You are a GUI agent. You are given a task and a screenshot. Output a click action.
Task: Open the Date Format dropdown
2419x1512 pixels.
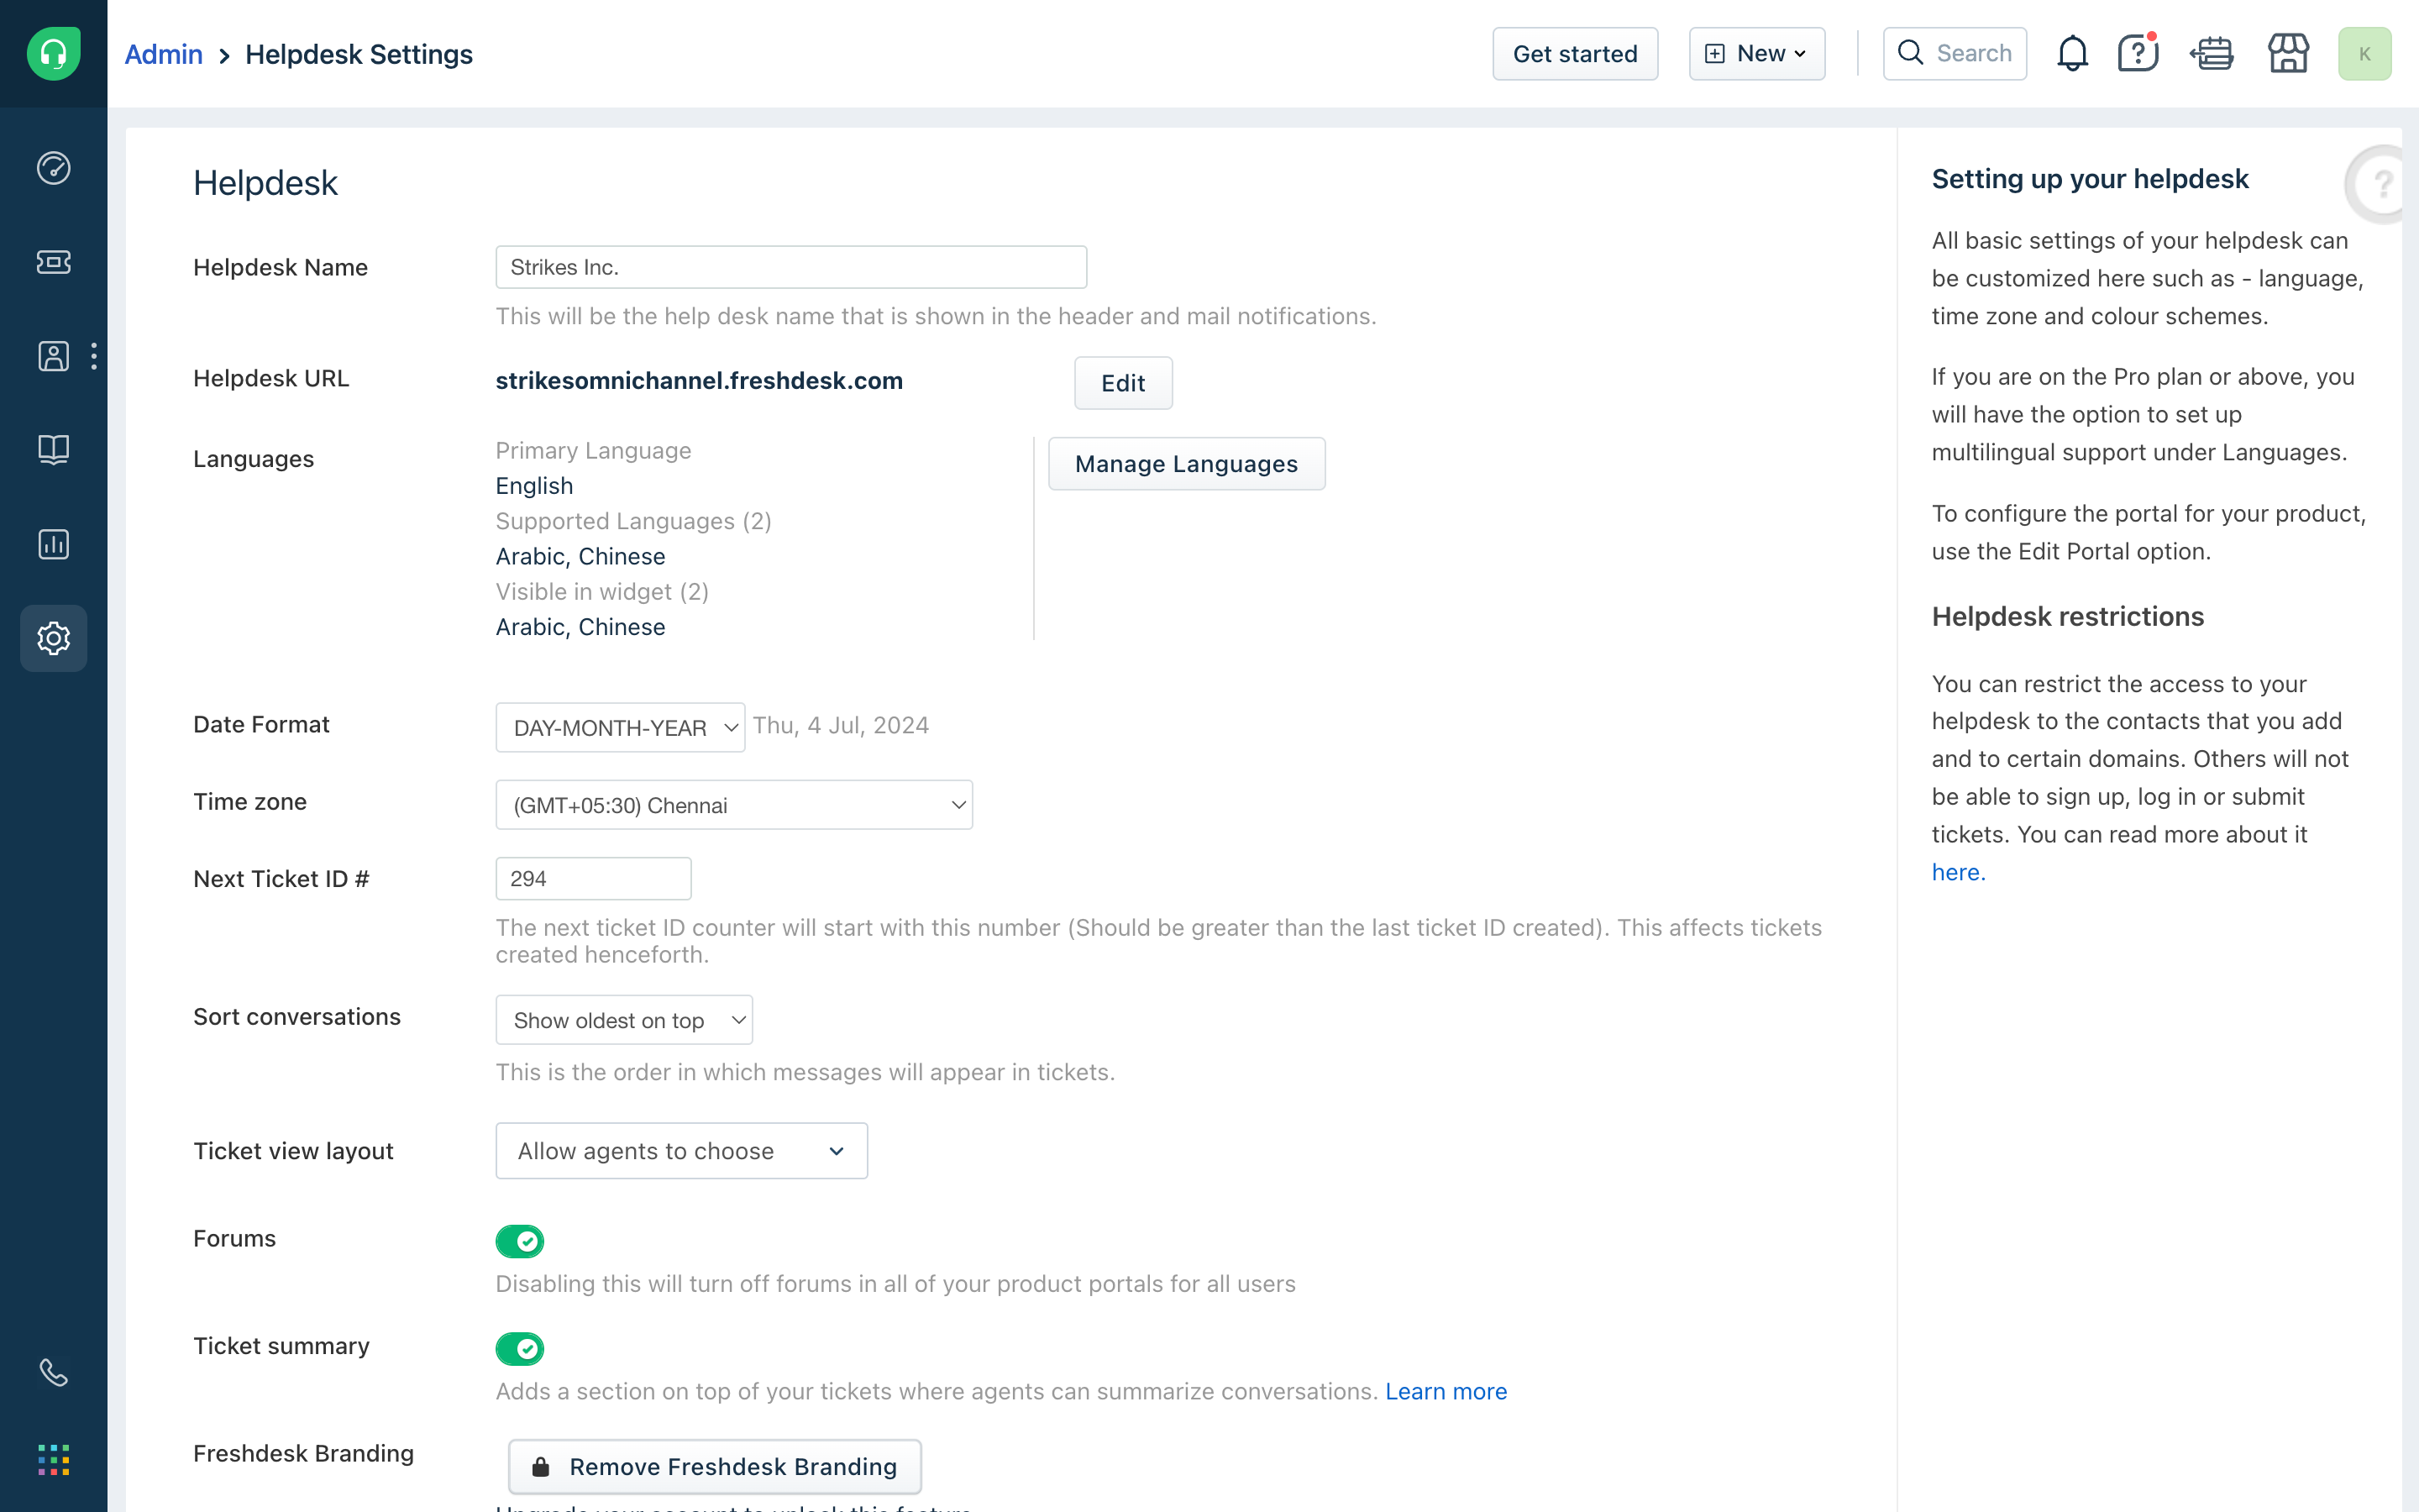620,727
